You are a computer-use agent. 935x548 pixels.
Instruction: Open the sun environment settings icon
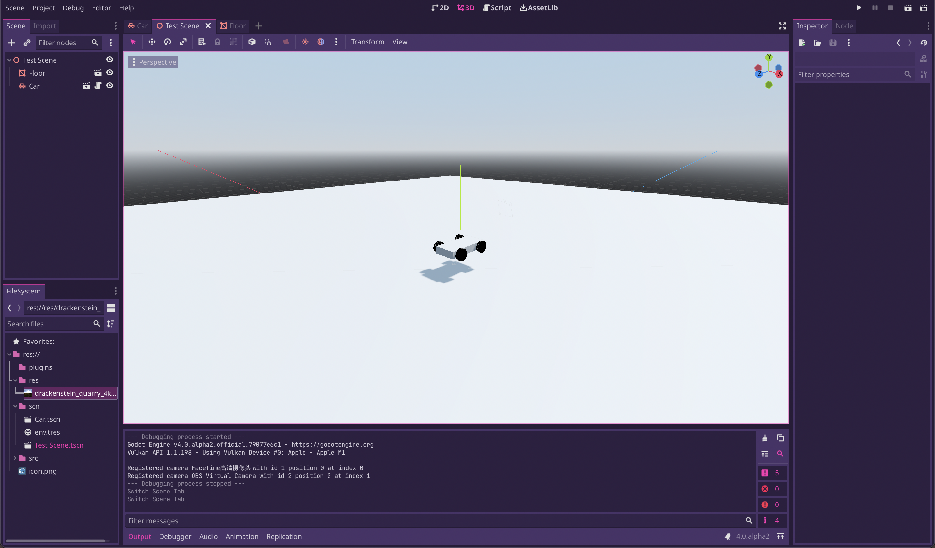click(x=305, y=42)
